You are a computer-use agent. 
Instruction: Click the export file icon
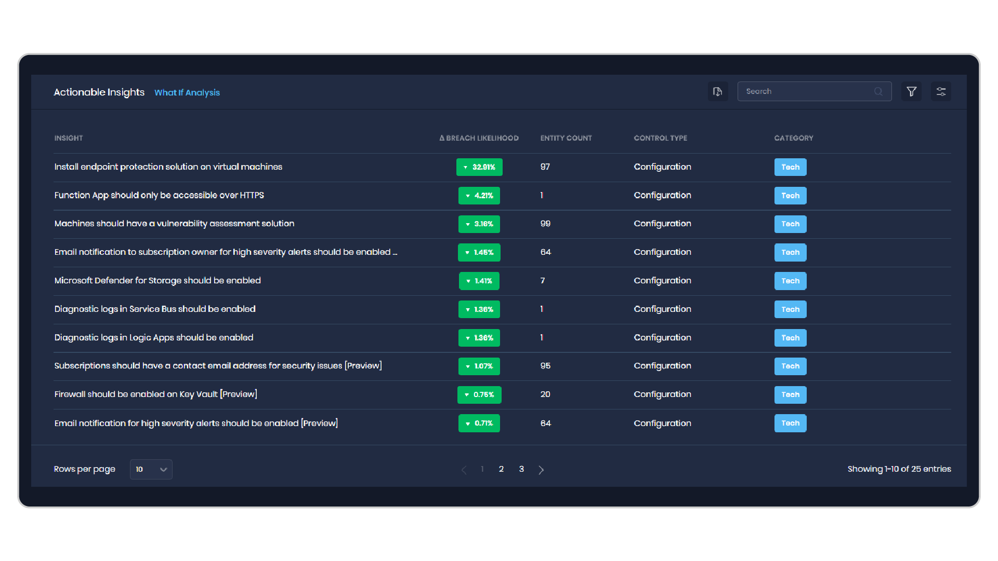(717, 91)
